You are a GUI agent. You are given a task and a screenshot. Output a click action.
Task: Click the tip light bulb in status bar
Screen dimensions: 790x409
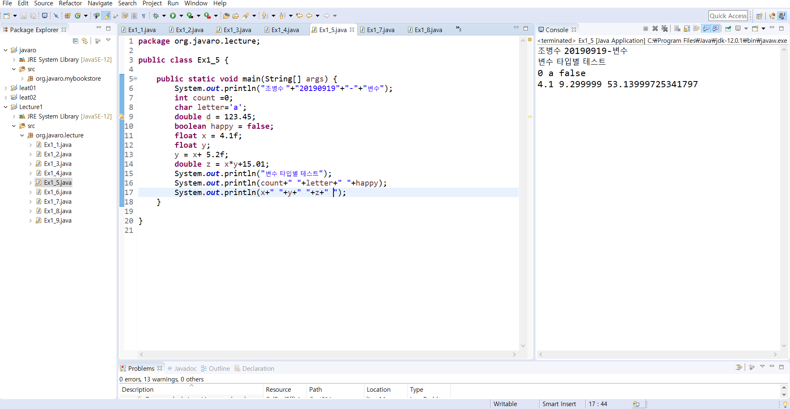tap(785, 404)
